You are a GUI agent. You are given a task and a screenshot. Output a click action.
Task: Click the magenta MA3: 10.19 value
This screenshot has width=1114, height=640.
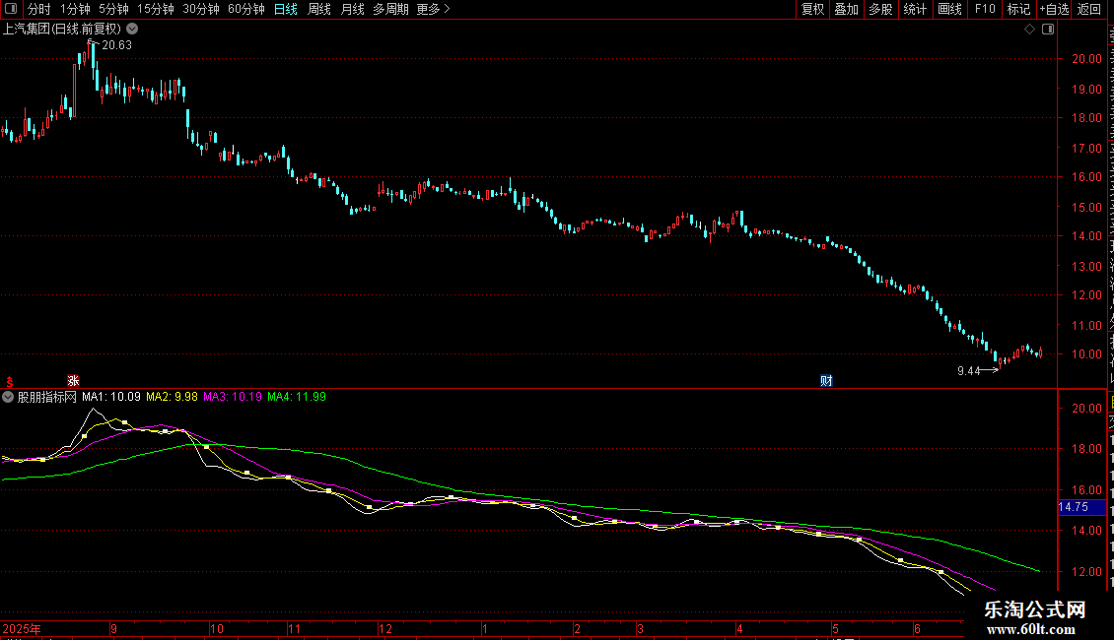click(x=233, y=398)
